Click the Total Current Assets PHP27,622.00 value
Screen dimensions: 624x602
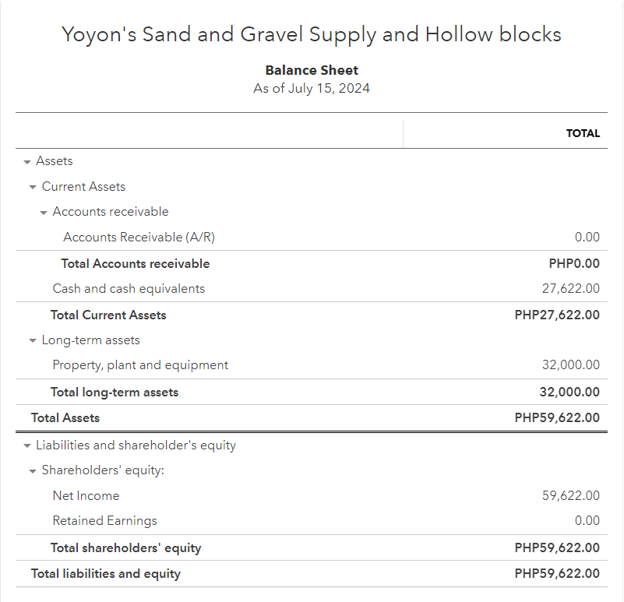tap(557, 315)
